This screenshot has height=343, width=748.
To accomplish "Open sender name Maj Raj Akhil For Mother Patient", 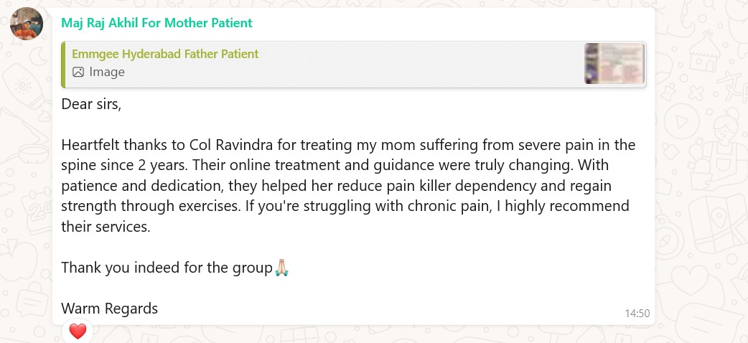I will [x=157, y=22].
